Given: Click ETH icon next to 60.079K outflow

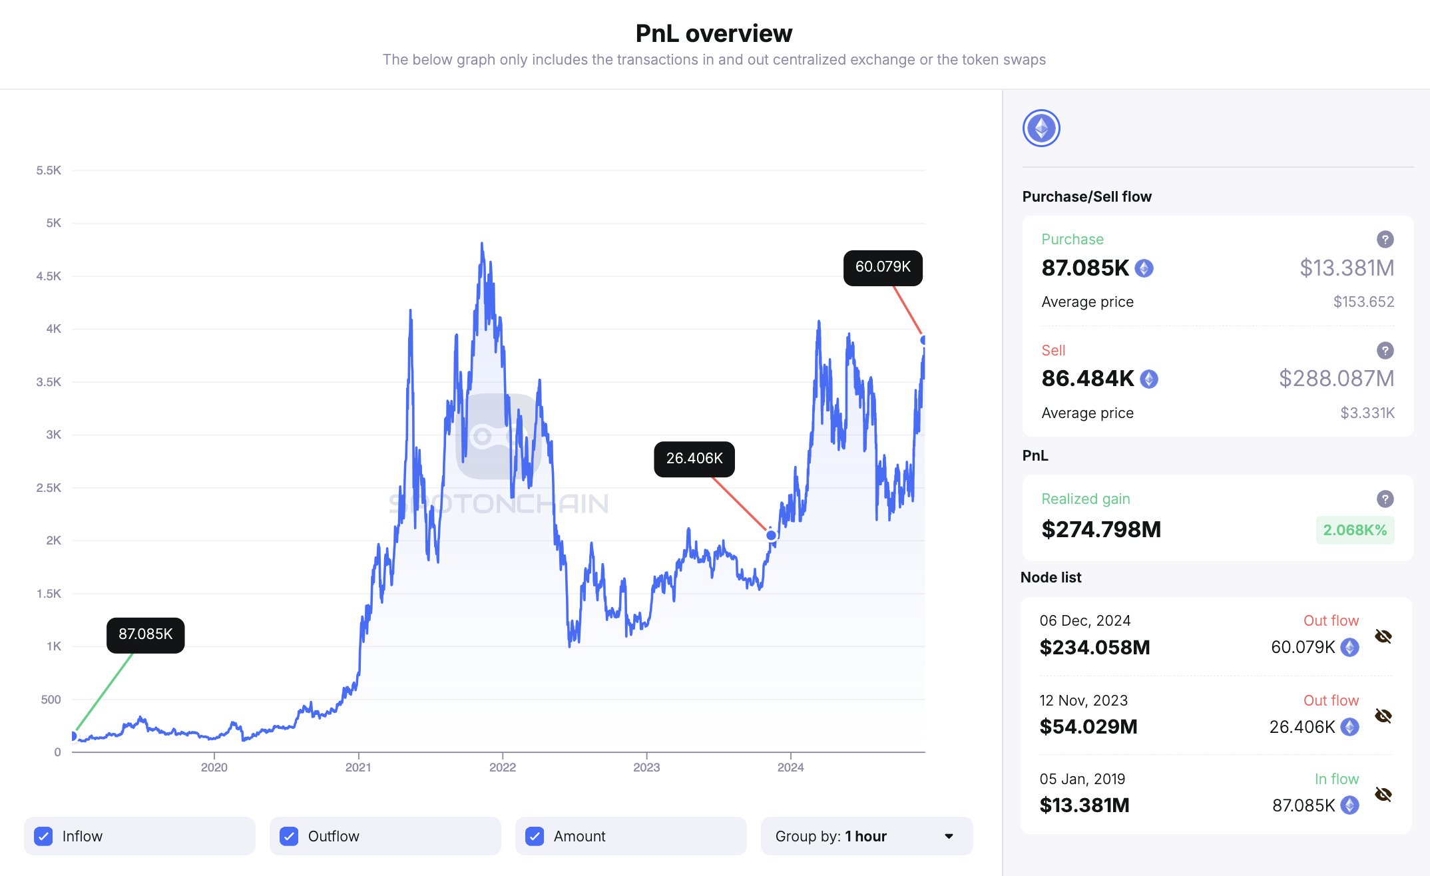Looking at the screenshot, I should tap(1349, 647).
